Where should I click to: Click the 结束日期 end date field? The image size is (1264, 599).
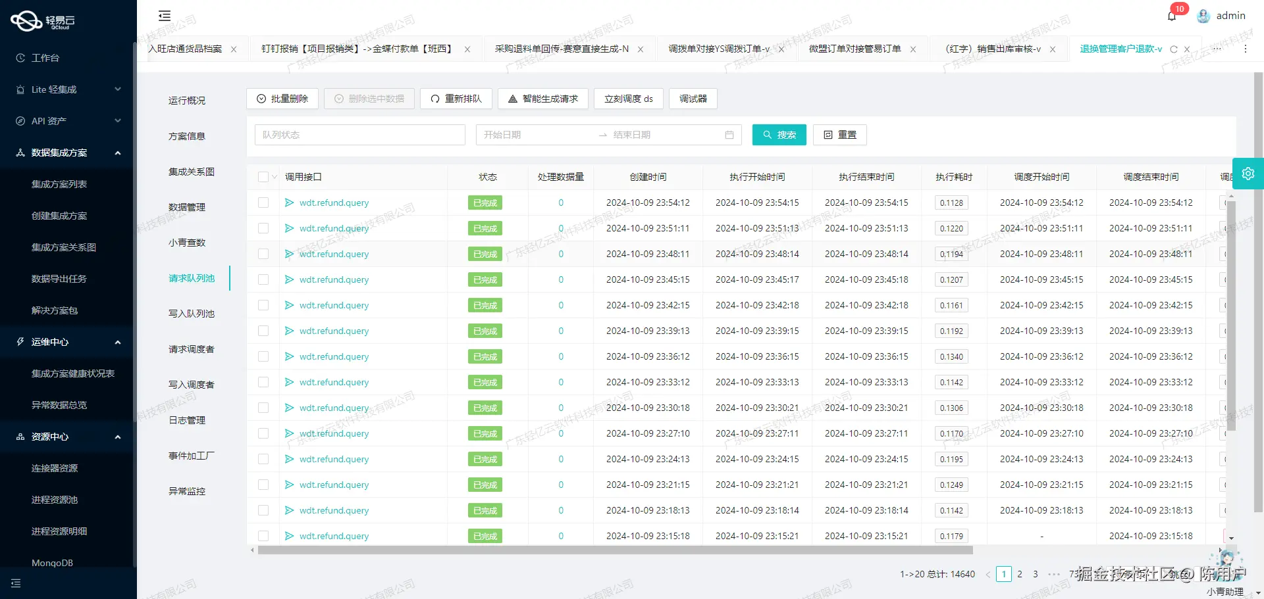pos(665,135)
